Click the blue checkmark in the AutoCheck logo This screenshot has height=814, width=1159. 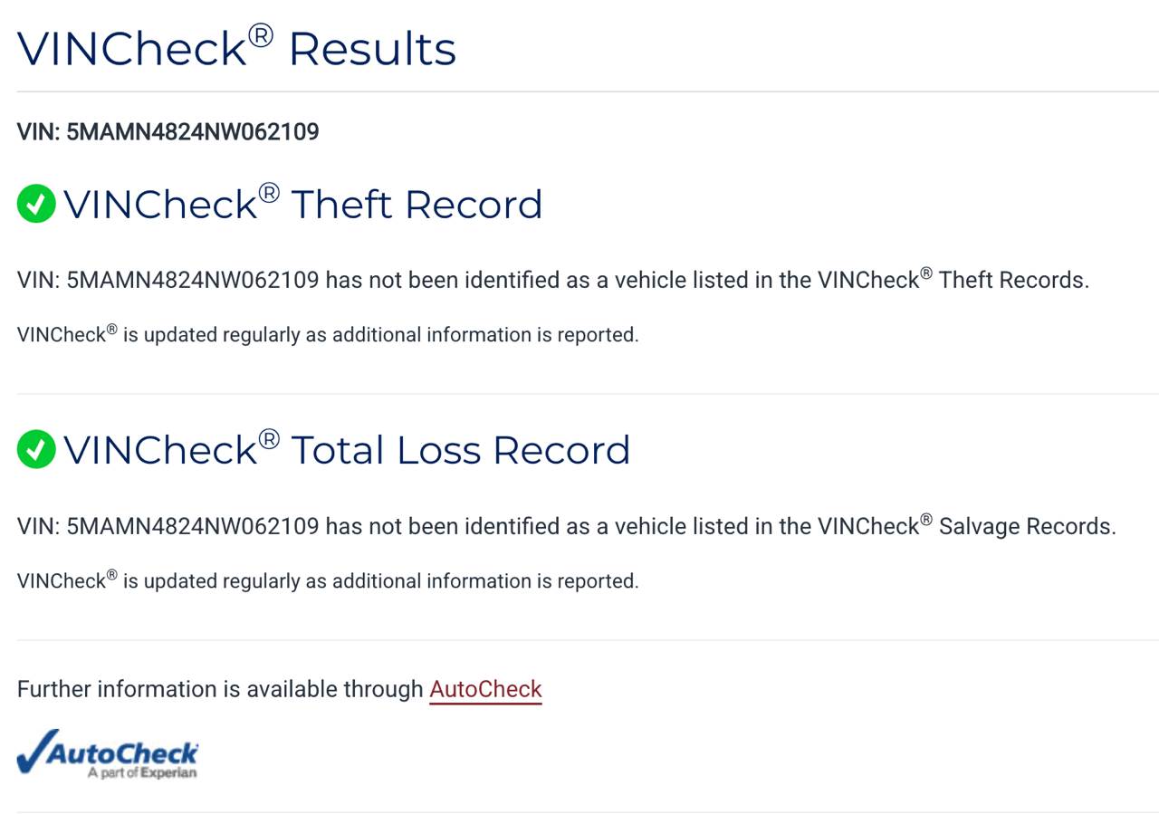(x=34, y=752)
